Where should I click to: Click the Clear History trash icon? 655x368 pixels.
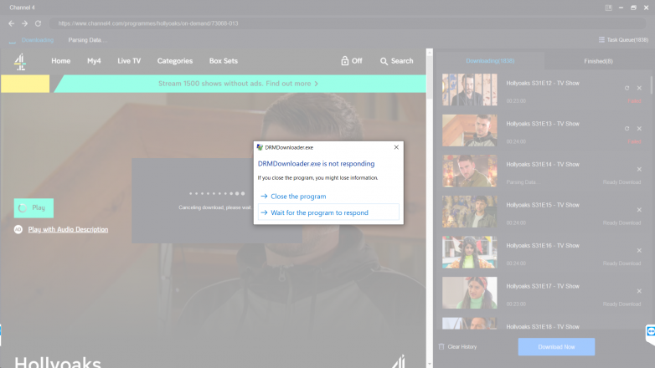coord(441,347)
